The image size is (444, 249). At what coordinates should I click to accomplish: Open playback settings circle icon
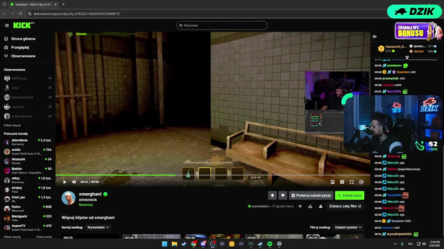(361, 182)
